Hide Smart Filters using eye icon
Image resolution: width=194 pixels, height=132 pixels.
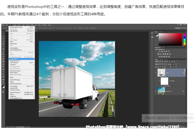pos(160,81)
